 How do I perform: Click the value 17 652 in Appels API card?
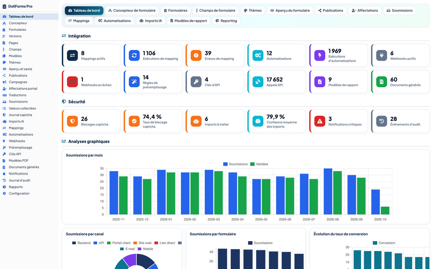[275, 80]
